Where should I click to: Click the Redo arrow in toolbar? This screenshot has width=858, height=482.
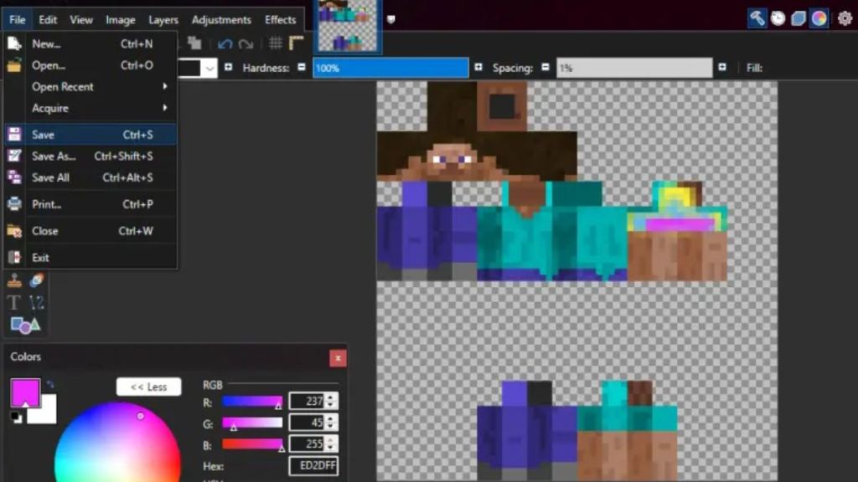246,44
